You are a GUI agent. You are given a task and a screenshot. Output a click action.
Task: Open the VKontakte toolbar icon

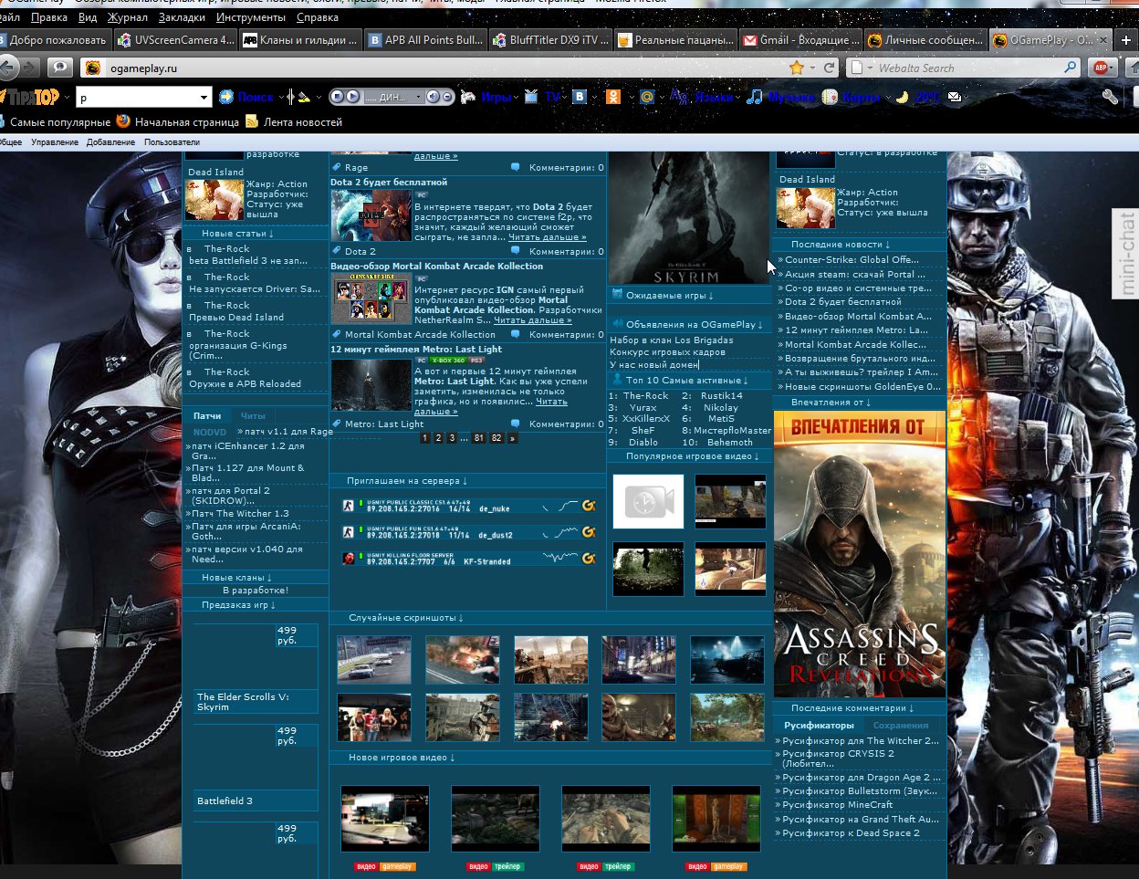pos(579,97)
